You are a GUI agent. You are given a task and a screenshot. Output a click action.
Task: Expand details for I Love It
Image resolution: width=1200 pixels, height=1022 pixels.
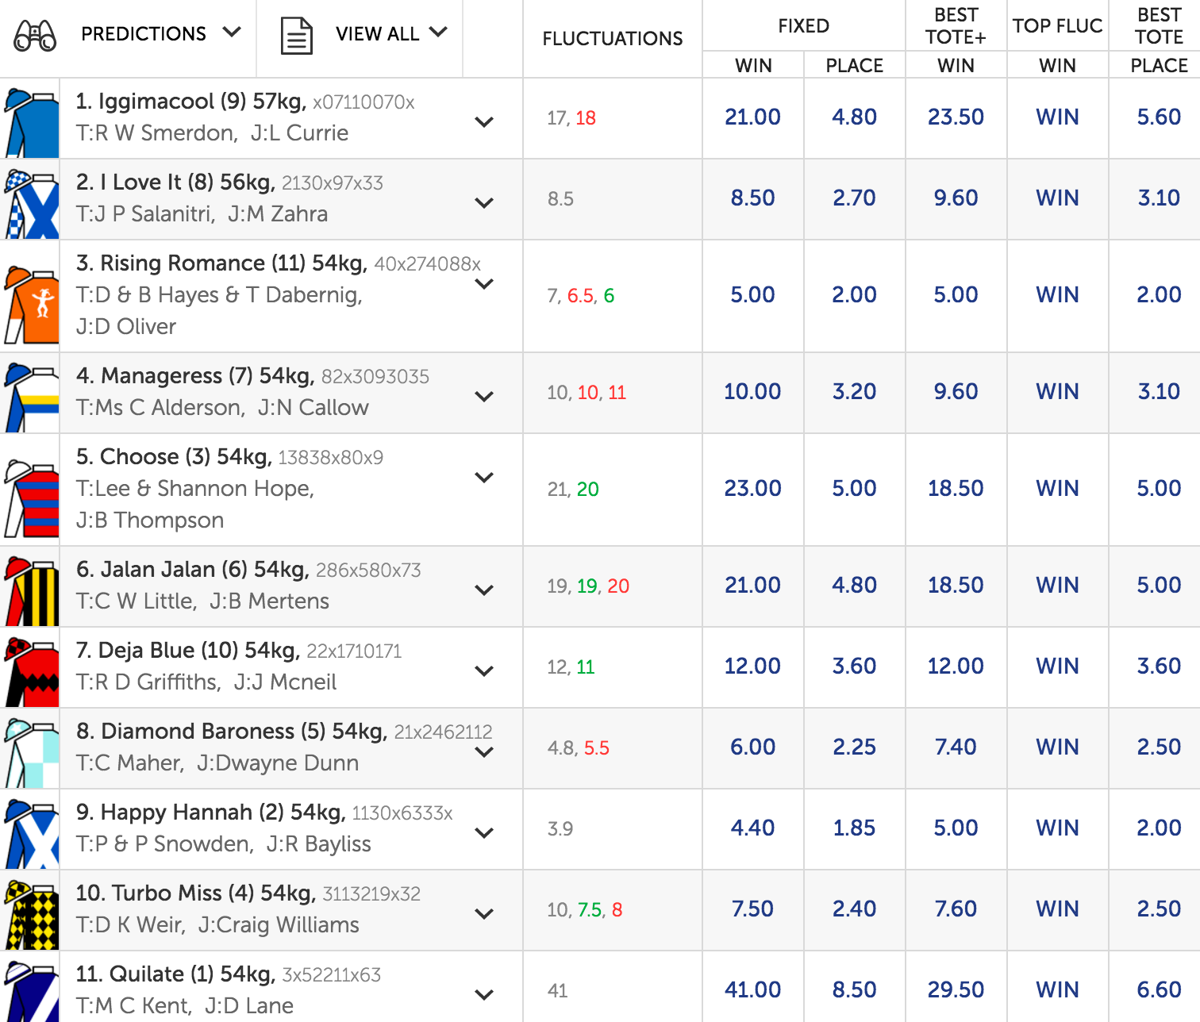coord(484,203)
